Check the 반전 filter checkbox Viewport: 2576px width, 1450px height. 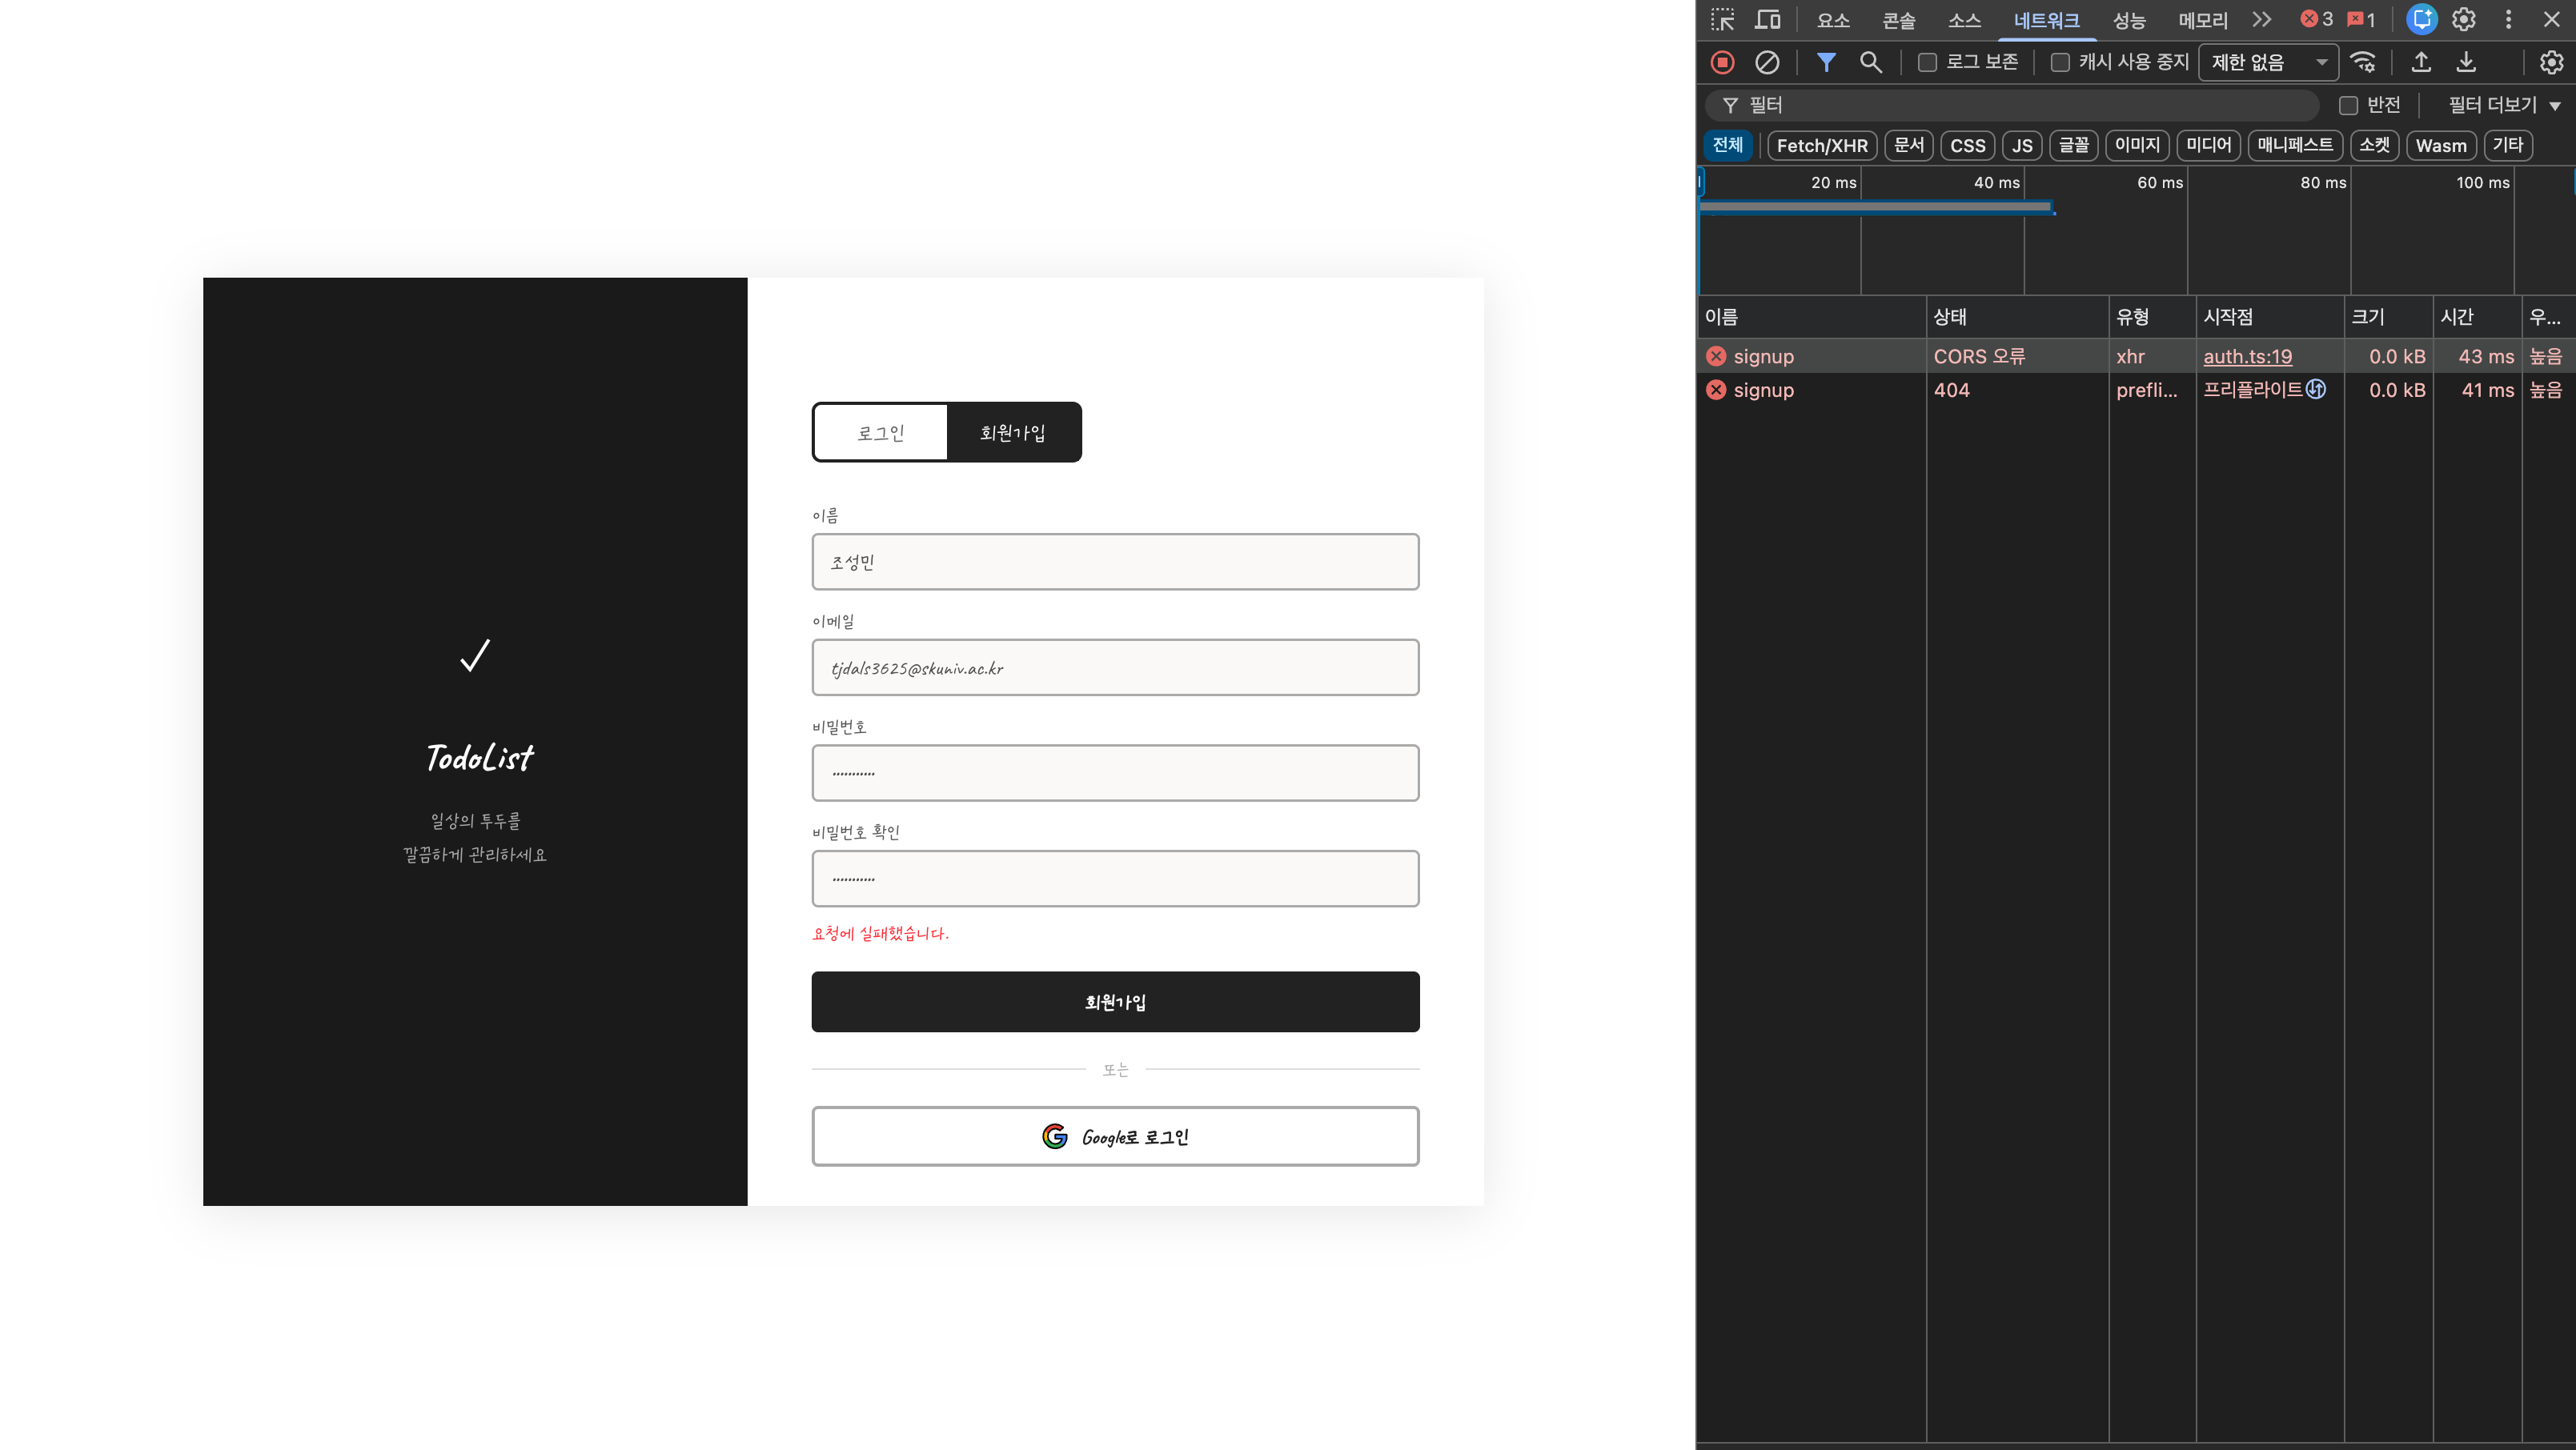point(2348,105)
